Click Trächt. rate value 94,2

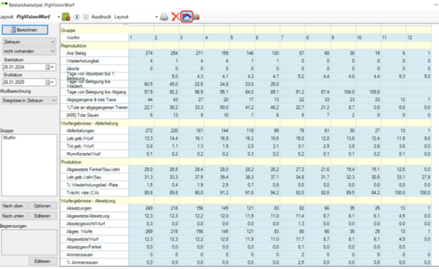pyautogui.click(x=275, y=193)
